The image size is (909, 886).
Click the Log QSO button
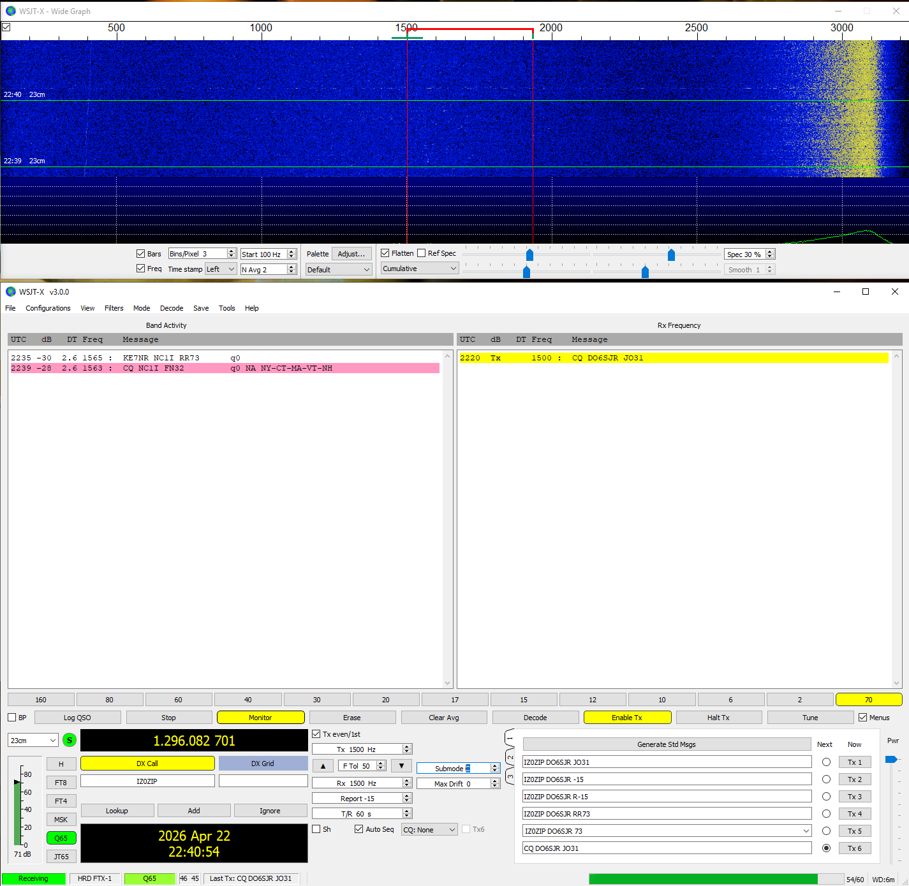[77, 718]
